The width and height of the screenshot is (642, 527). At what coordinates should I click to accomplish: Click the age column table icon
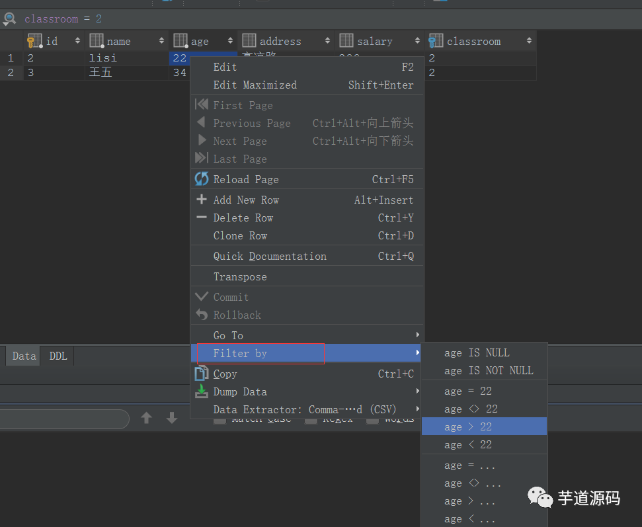(x=181, y=41)
